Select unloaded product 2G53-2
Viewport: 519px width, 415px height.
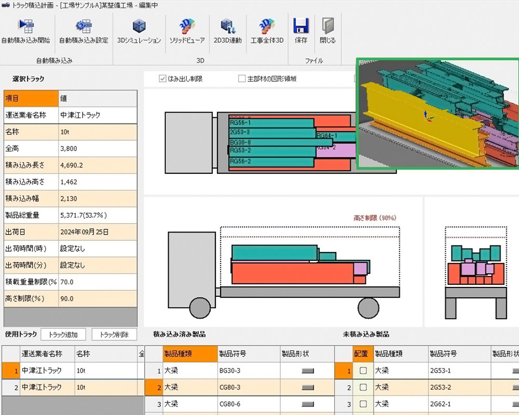point(427,387)
